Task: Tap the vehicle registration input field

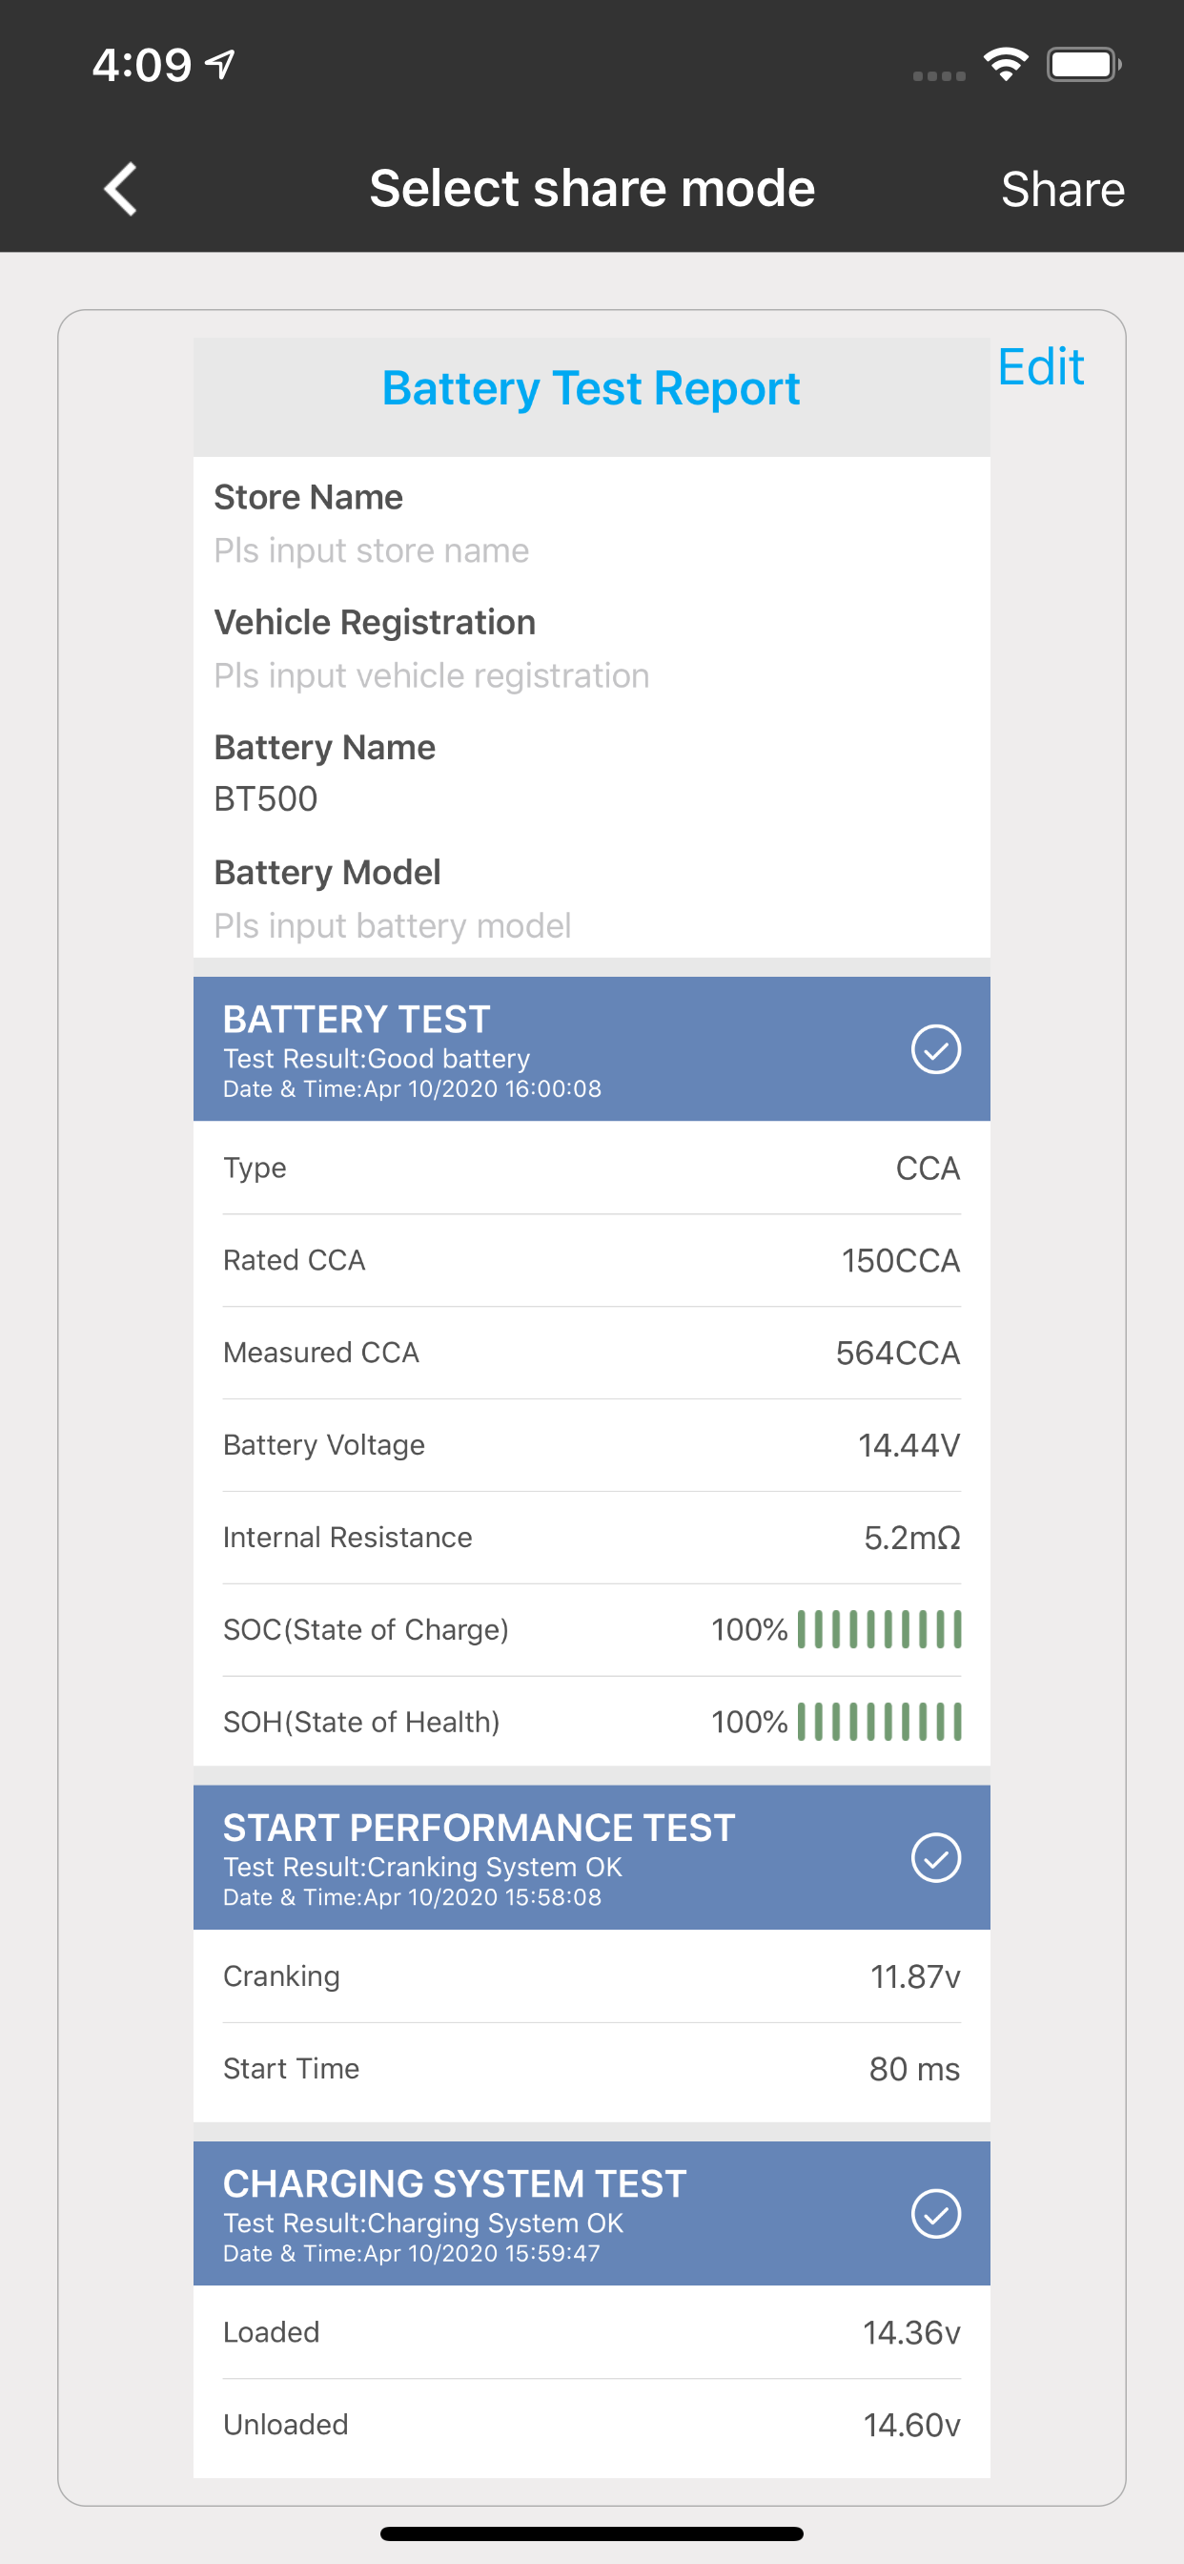Action: 591,676
